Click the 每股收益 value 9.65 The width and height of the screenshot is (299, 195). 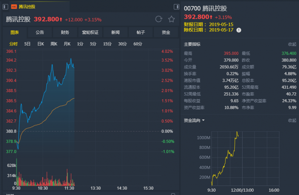234,101
